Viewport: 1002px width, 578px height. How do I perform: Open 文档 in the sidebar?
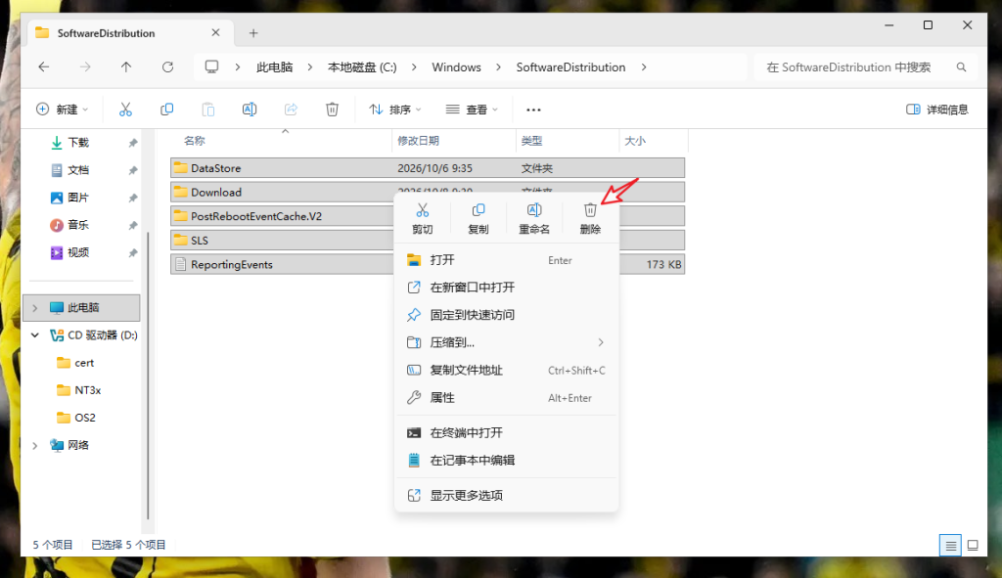[x=78, y=170]
